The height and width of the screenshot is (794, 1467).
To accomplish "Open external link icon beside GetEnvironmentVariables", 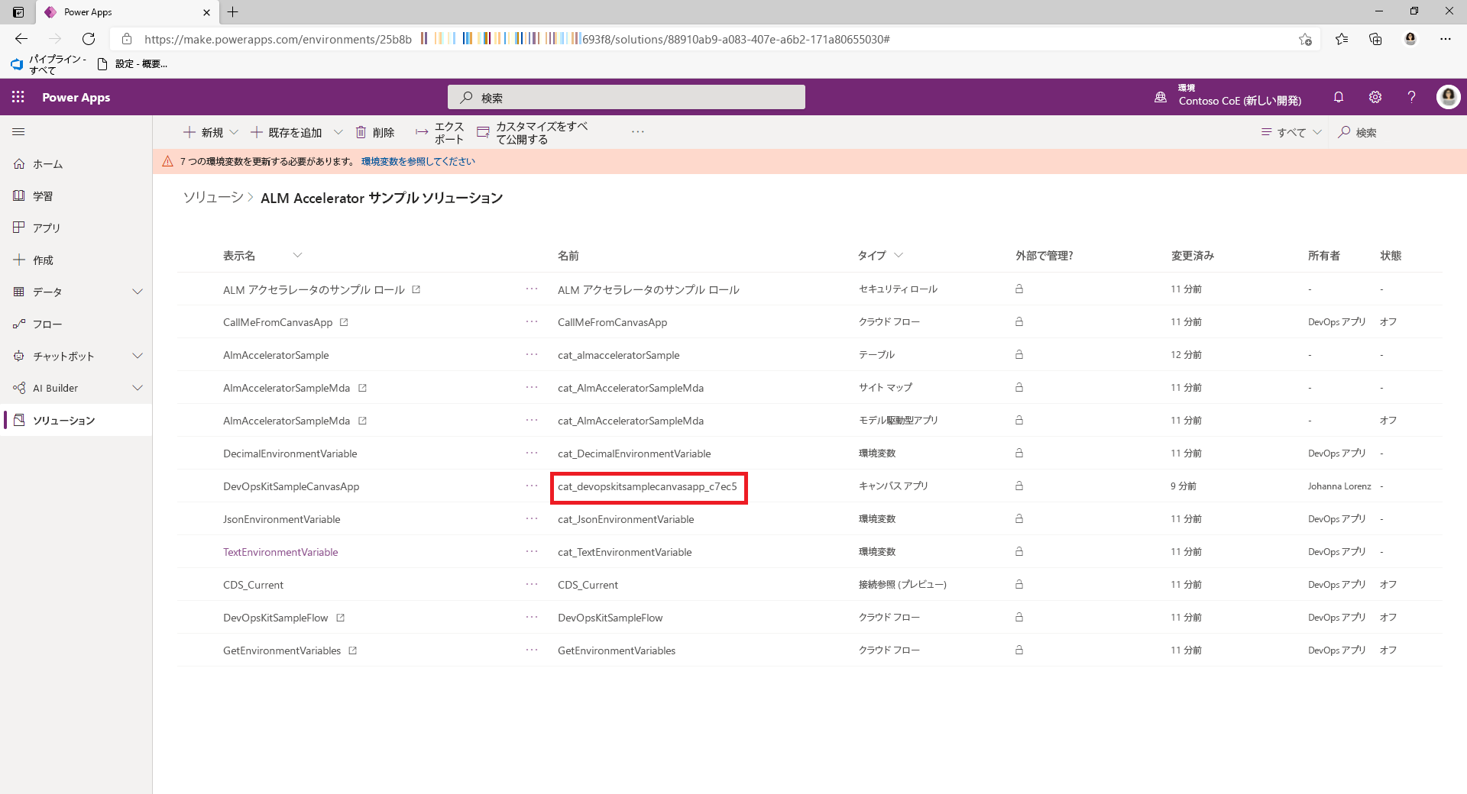I will pos(353,650).
